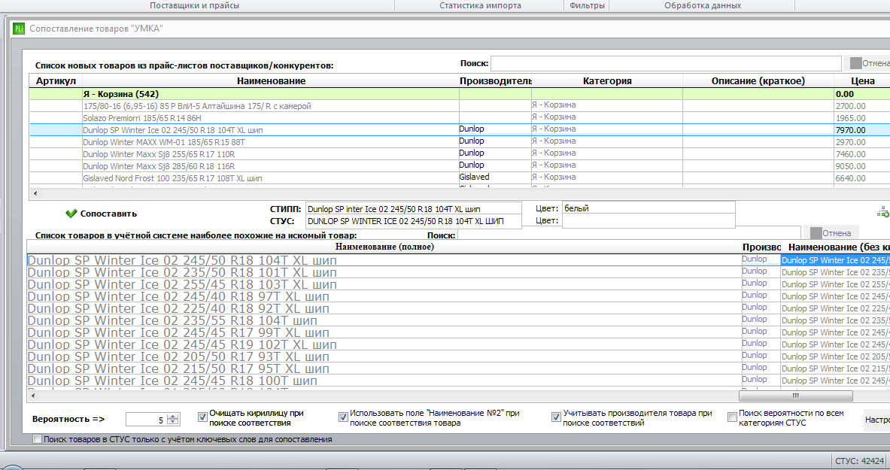This screenshot has height=470, width=890.
Task: Click the Сопоставить button with green checkmark
Action: click(x=101, y=214)
